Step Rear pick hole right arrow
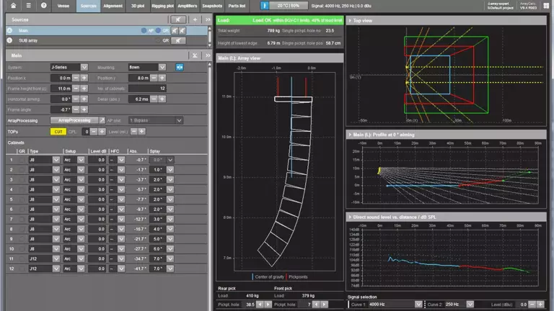 point(268,305)
